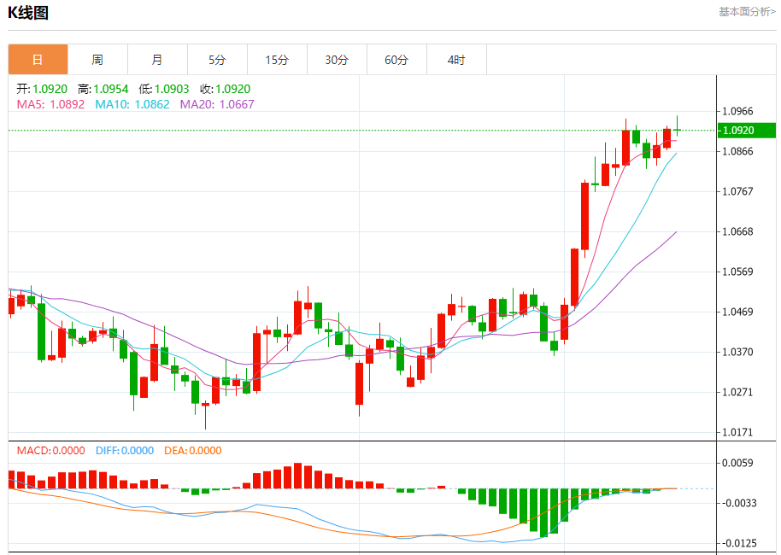Click the latest rightmost green candlestick
Screen dimensions: 781x555
pos(678,130)
